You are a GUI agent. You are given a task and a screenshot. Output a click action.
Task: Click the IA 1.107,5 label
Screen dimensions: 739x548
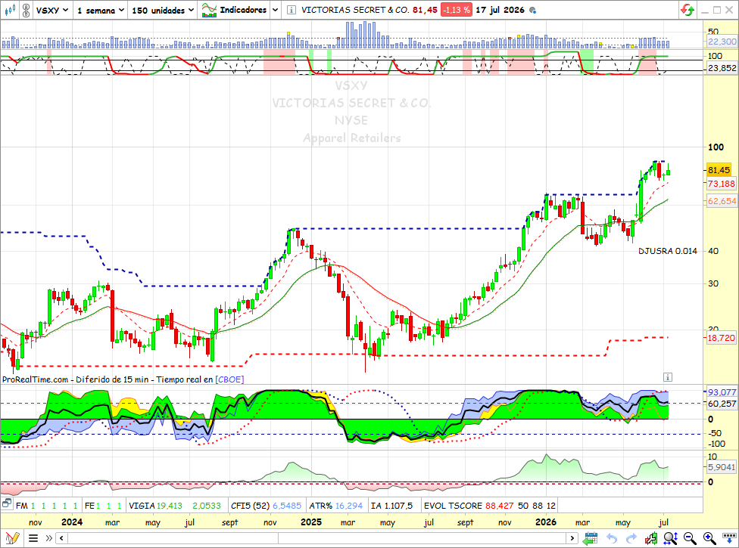click(x=391, y=506)
